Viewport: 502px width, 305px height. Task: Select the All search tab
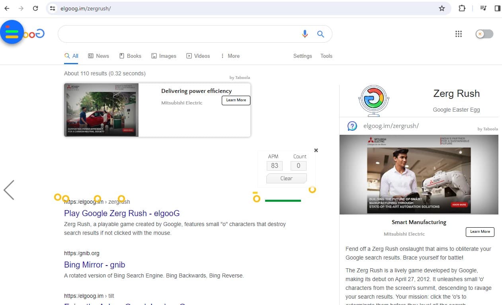(x=71, y=56)
